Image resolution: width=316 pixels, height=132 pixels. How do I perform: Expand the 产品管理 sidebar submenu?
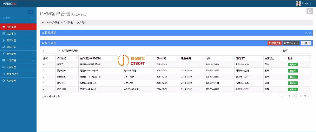tap(18, 60)
